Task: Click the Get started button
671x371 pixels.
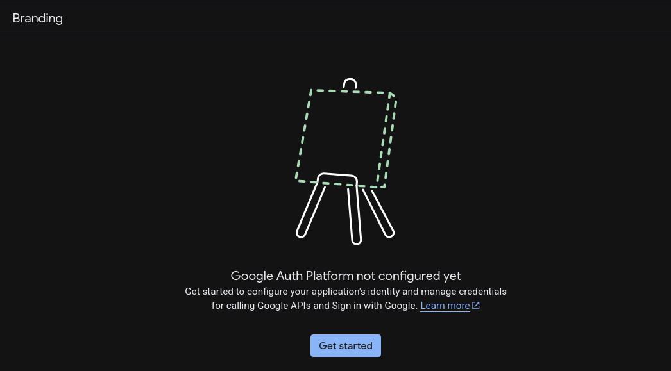Action: click(345, 345)
